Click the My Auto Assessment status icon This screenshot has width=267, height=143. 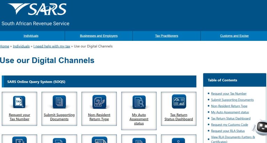pos(139,102)
